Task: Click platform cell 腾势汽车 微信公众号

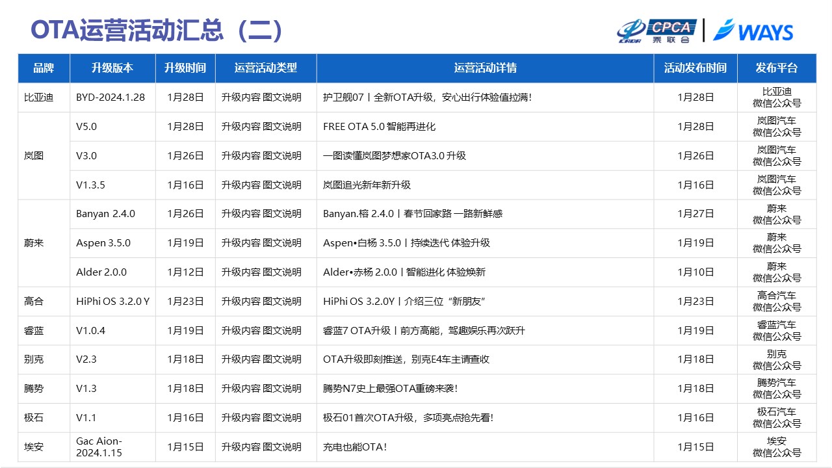Action: click(777, 389)
